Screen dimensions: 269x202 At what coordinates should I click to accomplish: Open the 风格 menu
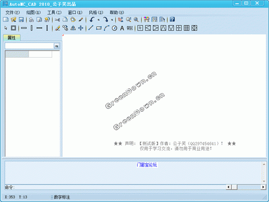coord(96,12)
